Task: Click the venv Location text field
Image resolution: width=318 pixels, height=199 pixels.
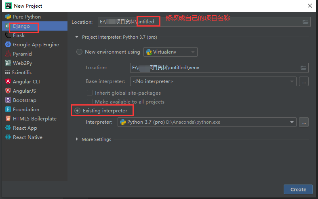Action: click(219, 68)
